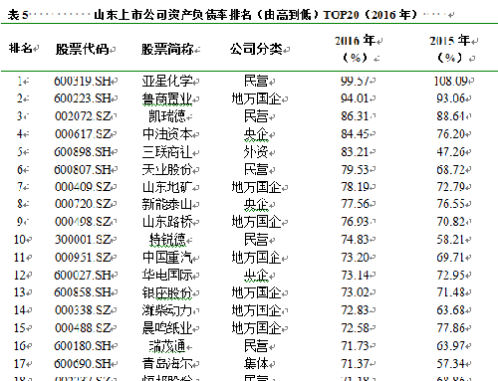Image resolution: width=498 pixels, height=381 pixels.
Task: Click stock code 000951.SZ
Action: (x=83, y=258)
